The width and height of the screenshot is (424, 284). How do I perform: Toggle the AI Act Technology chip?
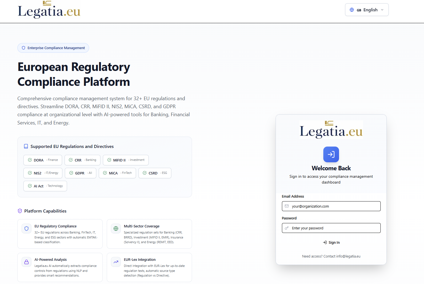pyautogui.click(x=45, y=186)
